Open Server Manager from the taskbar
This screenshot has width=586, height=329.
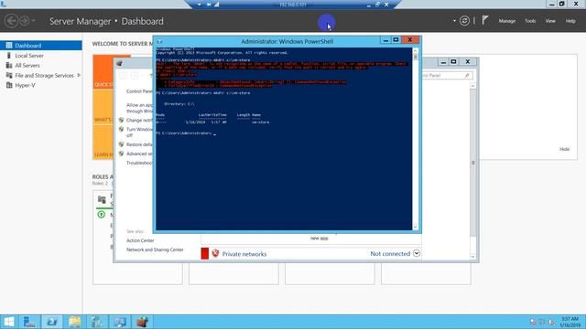coord(29,322)
